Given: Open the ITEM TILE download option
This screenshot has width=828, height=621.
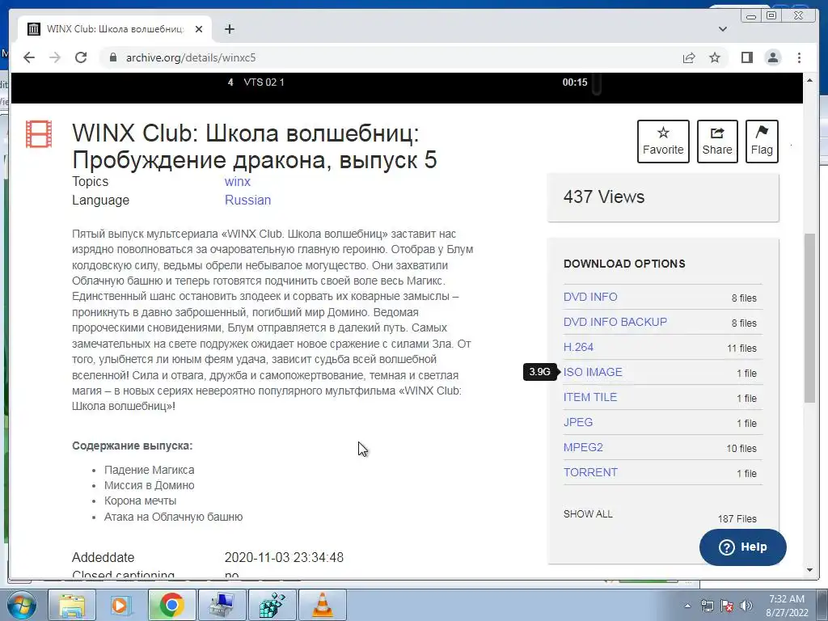Looking at the screenshot, I should (589, 397).
